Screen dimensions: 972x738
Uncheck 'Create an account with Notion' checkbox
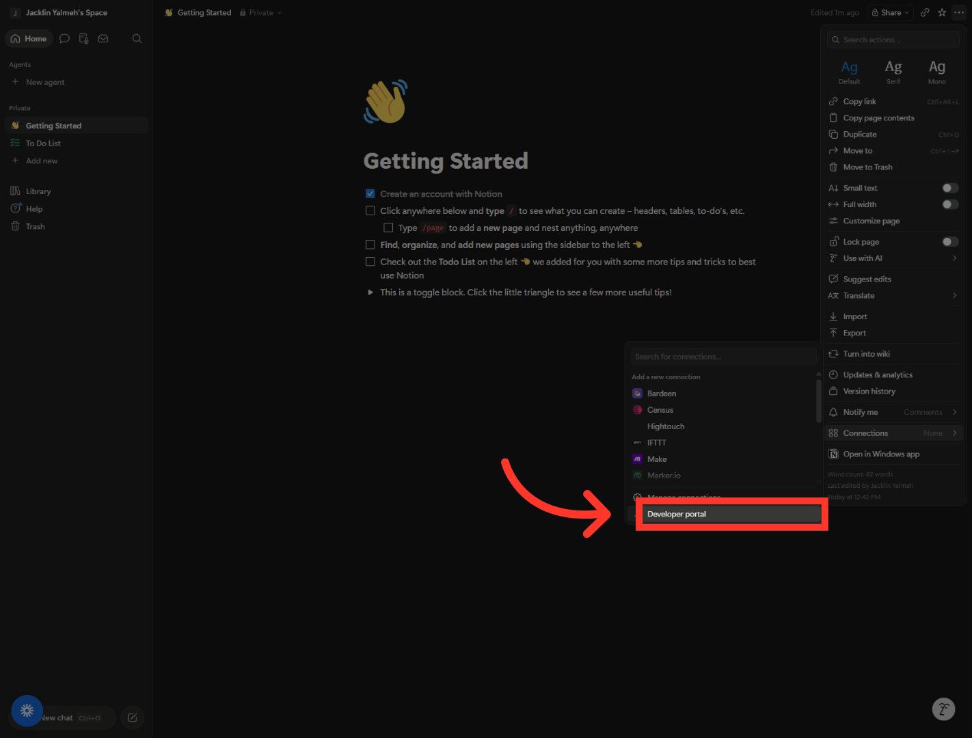tap(370, 194)
